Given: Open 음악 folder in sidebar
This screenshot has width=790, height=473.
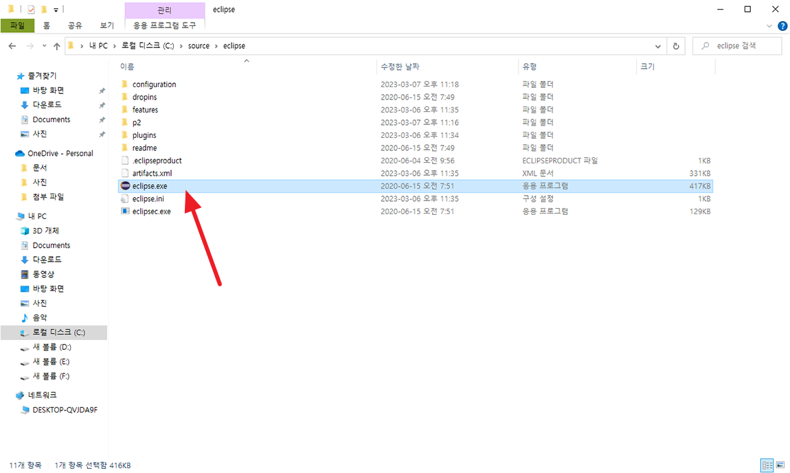Looking at the screenshot, I should (x=39, y=317).
